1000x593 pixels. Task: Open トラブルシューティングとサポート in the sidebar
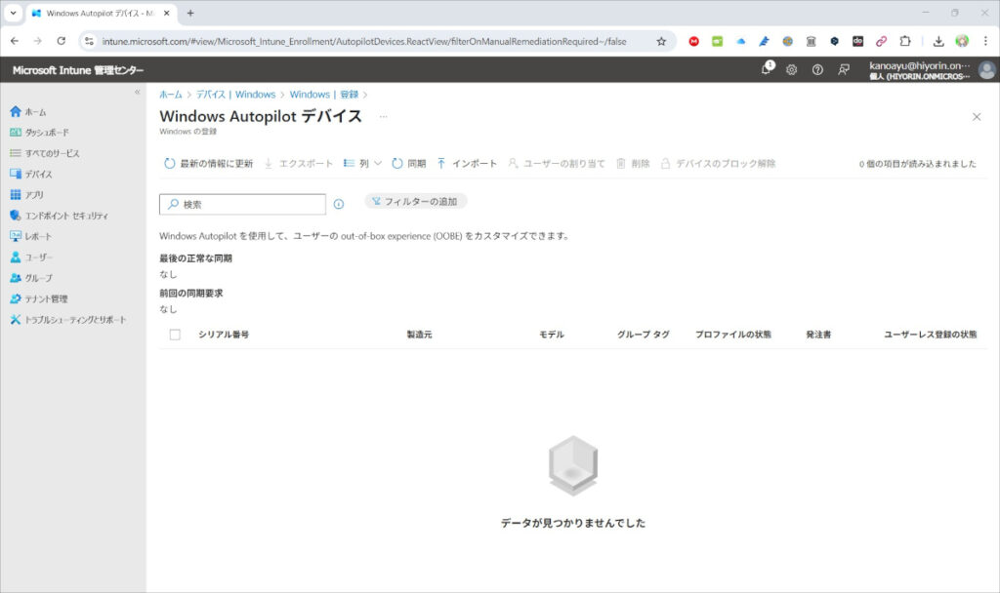pos(67,320)
